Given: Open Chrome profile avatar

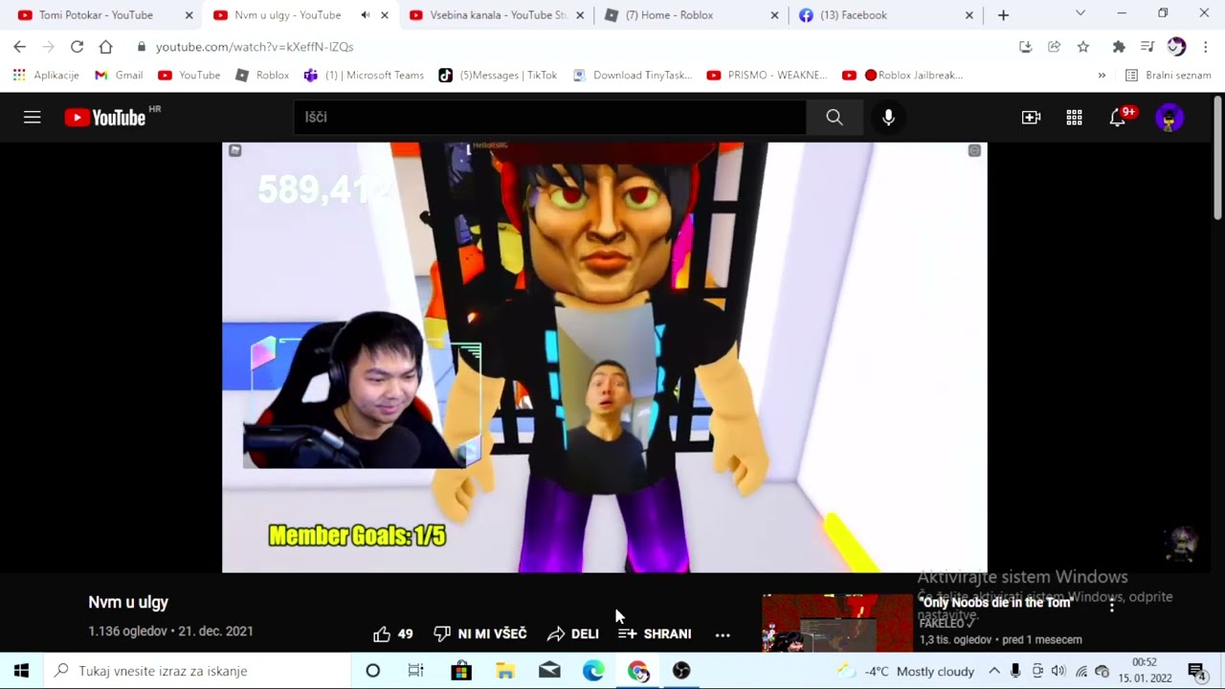Looking at the screenshot, I should click(x=1176, y=46).
